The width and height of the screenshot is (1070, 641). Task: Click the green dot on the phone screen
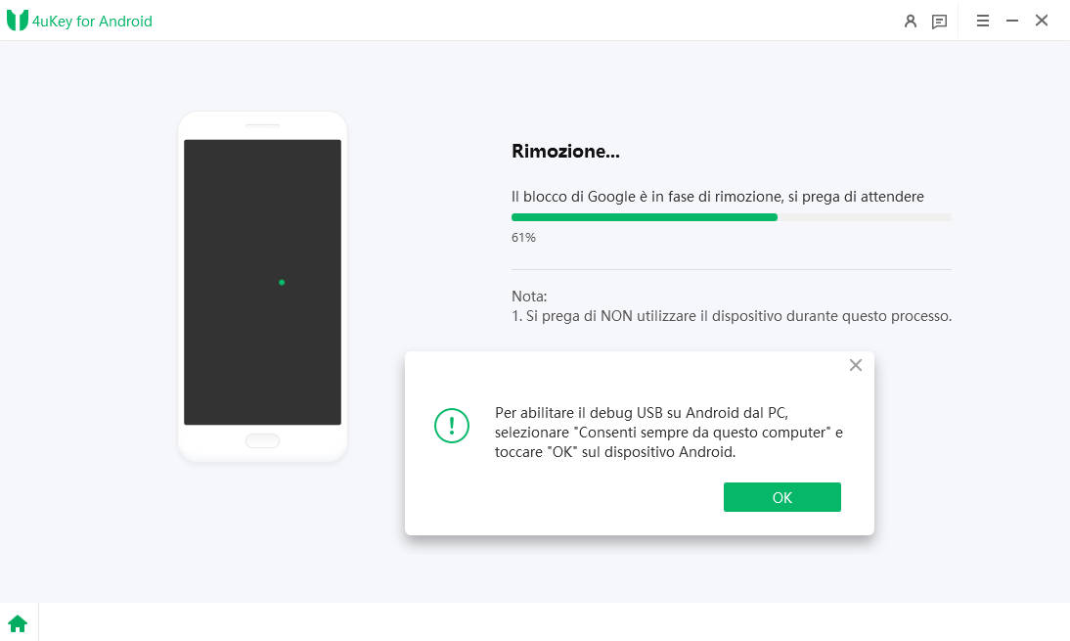282,282
